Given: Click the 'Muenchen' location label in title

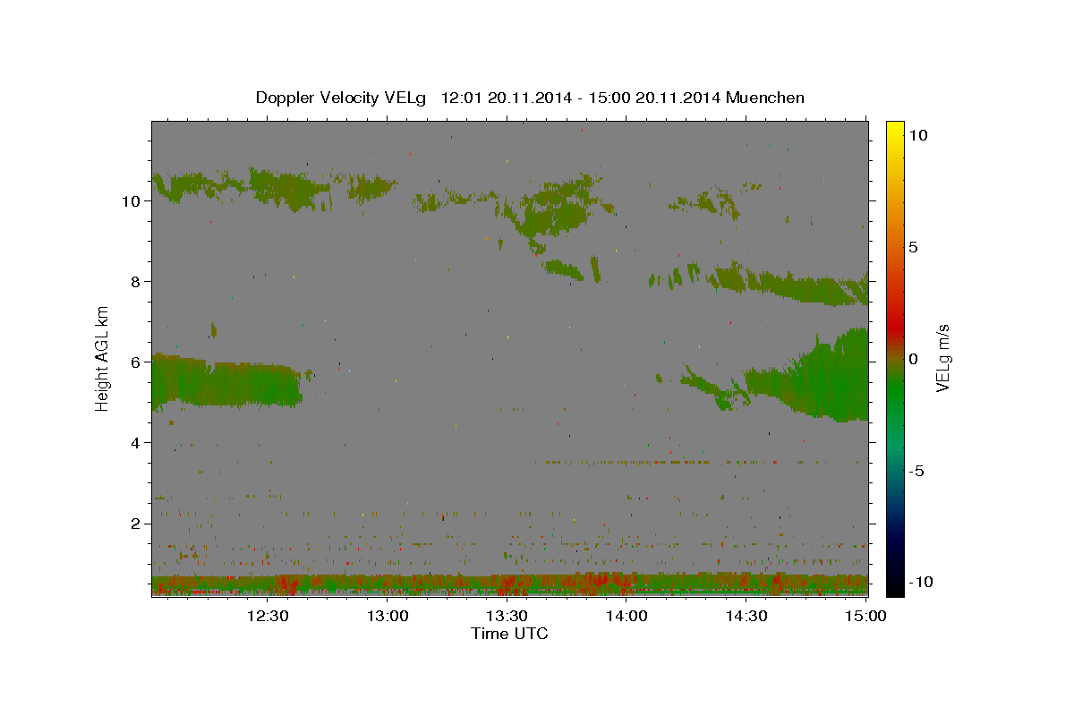Looking at the screenshot, I should (x=766, y=98).
